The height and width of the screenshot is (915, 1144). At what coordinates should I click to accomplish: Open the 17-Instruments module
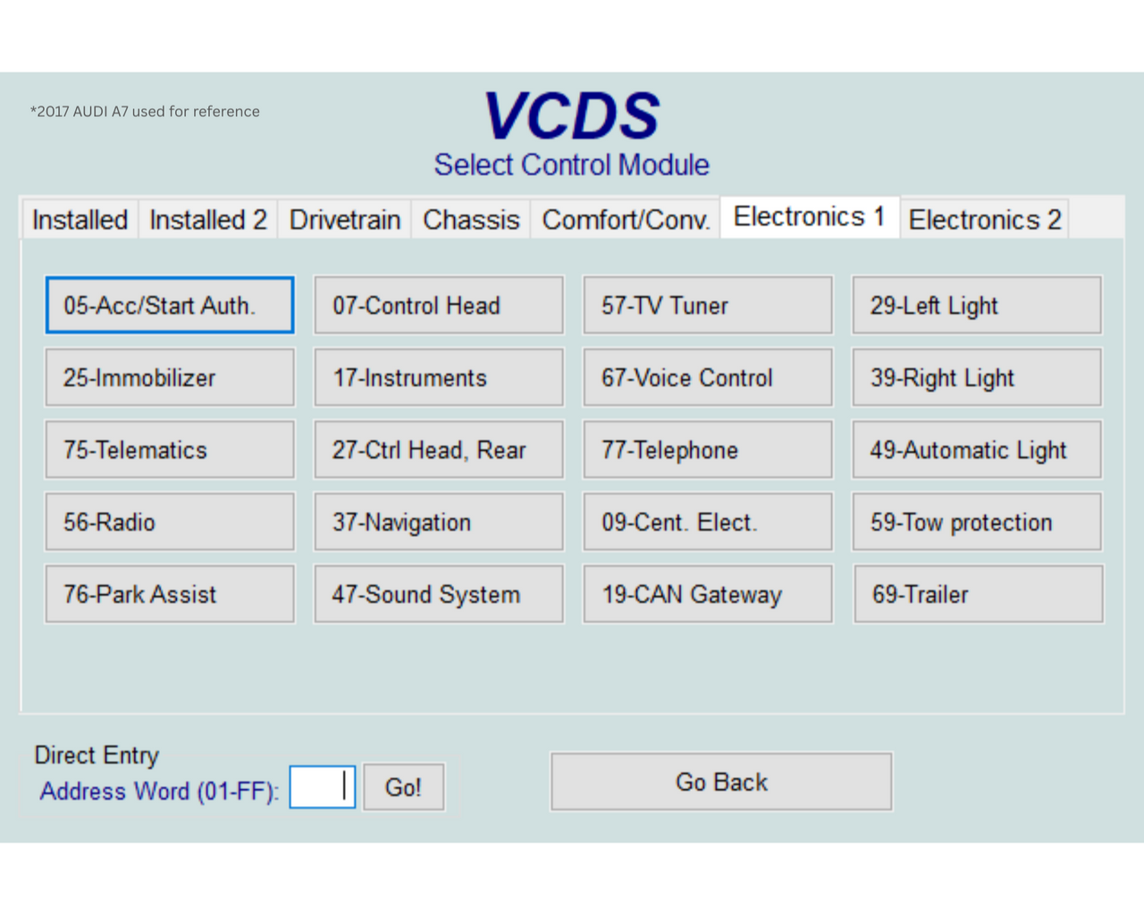(439, 378)
